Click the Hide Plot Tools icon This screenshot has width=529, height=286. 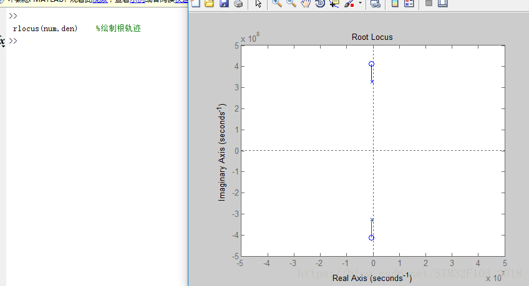point(429,3)
